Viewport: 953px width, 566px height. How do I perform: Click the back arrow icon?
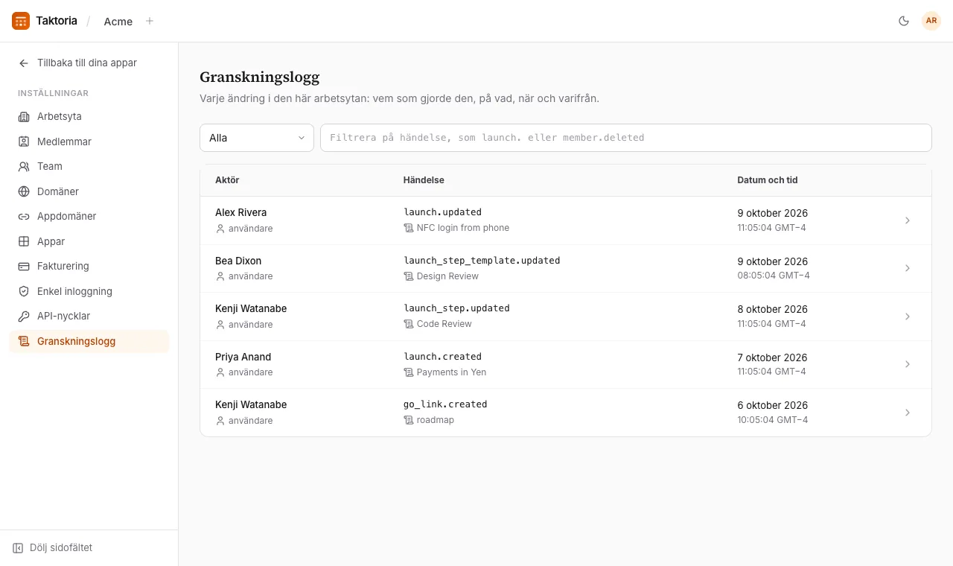[x=24, y=63]
